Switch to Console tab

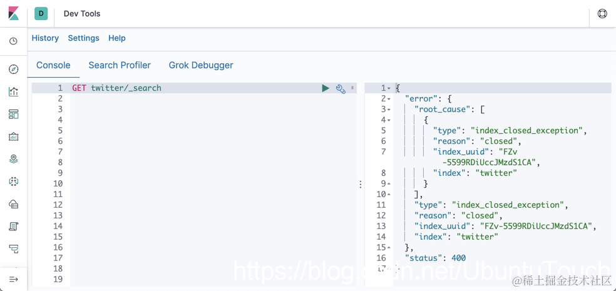click(53, 65)
